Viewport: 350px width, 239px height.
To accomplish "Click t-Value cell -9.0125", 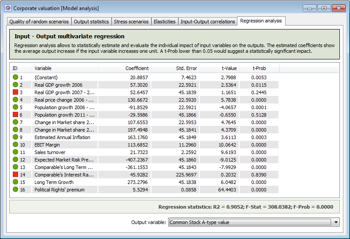I will 228,160.
